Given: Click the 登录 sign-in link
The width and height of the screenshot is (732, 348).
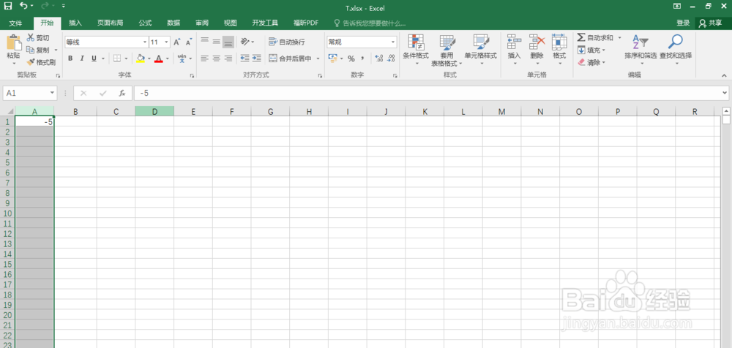Looking at the screenshot, I should click(683, 23).
